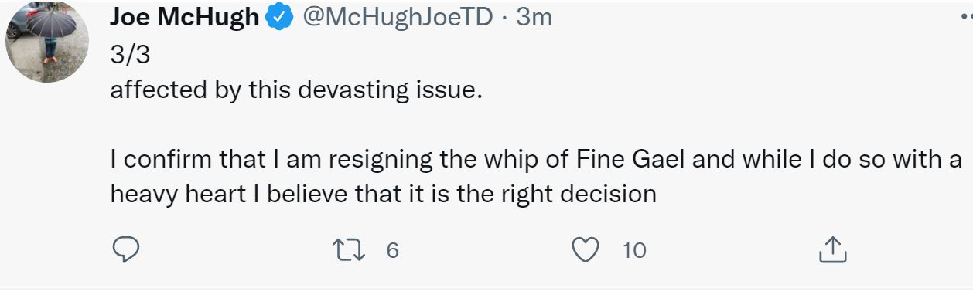973x298 pixels.
Task: Click the line 'affected by this devasting issue.'
Action: (296, 90)
